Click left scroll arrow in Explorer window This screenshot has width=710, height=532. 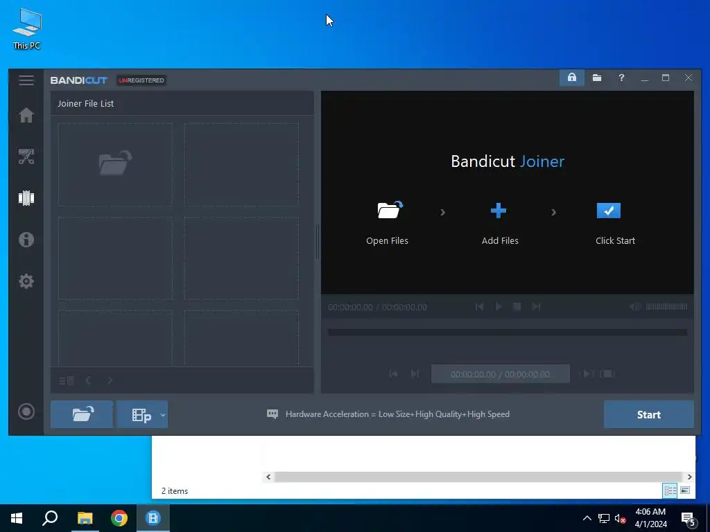268,477
